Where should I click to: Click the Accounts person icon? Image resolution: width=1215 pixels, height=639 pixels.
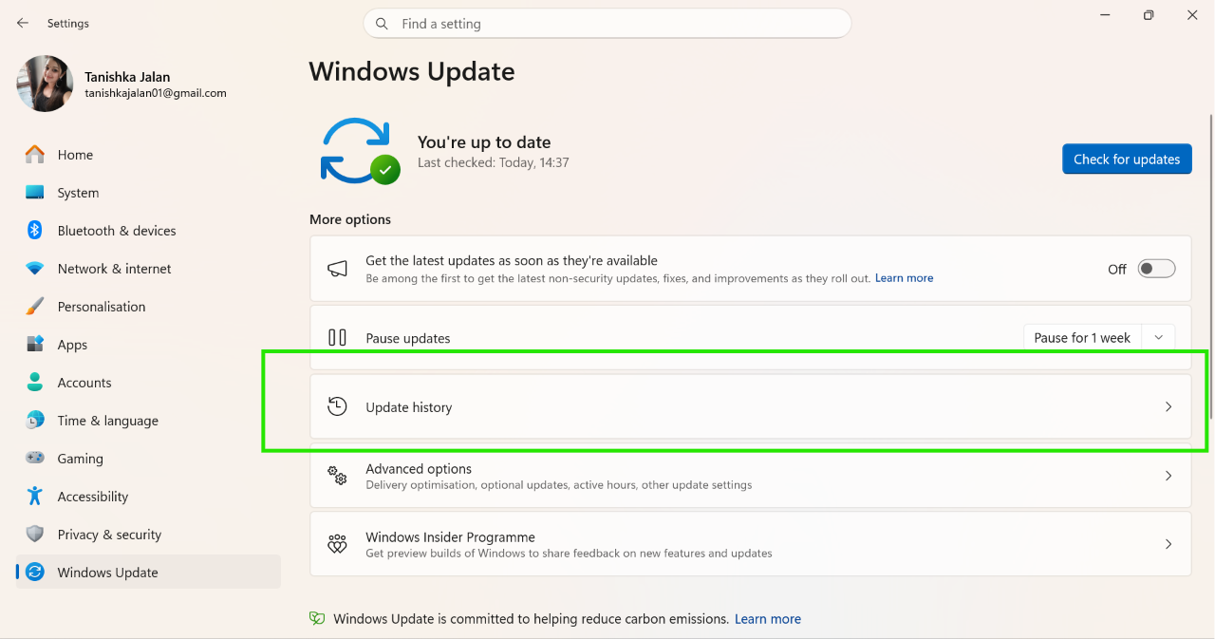(35, 383)
